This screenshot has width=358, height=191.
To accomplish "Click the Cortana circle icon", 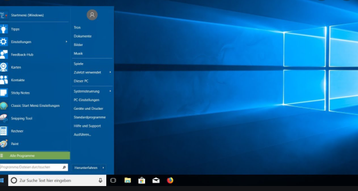I will (x=14, y=181).
